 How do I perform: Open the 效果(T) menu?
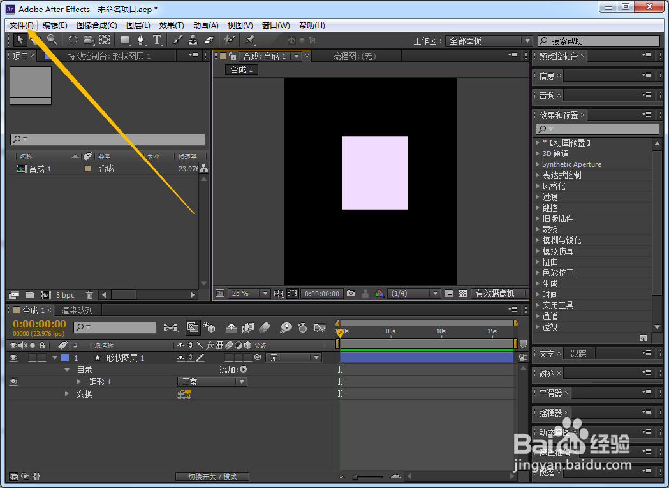[172, 25]
